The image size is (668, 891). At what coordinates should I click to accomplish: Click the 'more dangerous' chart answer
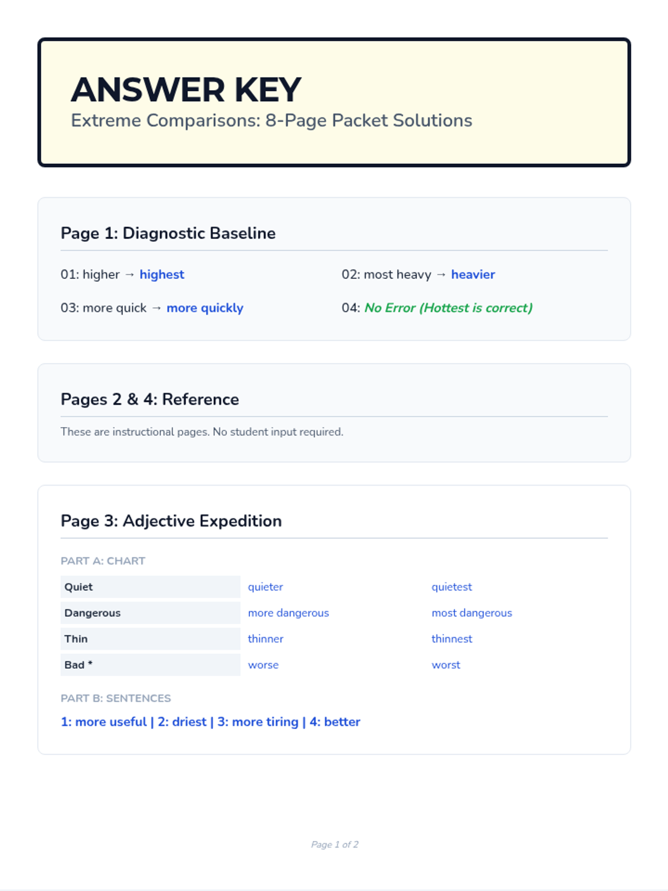click(x=288, y=613)
